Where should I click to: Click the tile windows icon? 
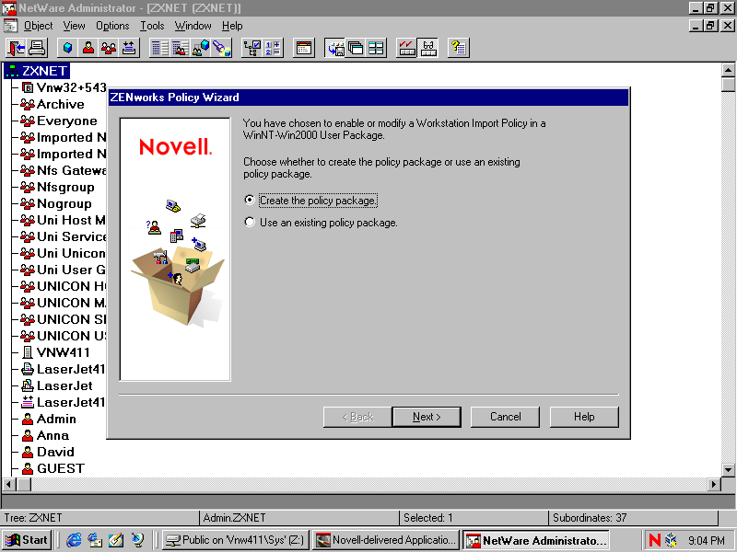[x=376, y=48]
